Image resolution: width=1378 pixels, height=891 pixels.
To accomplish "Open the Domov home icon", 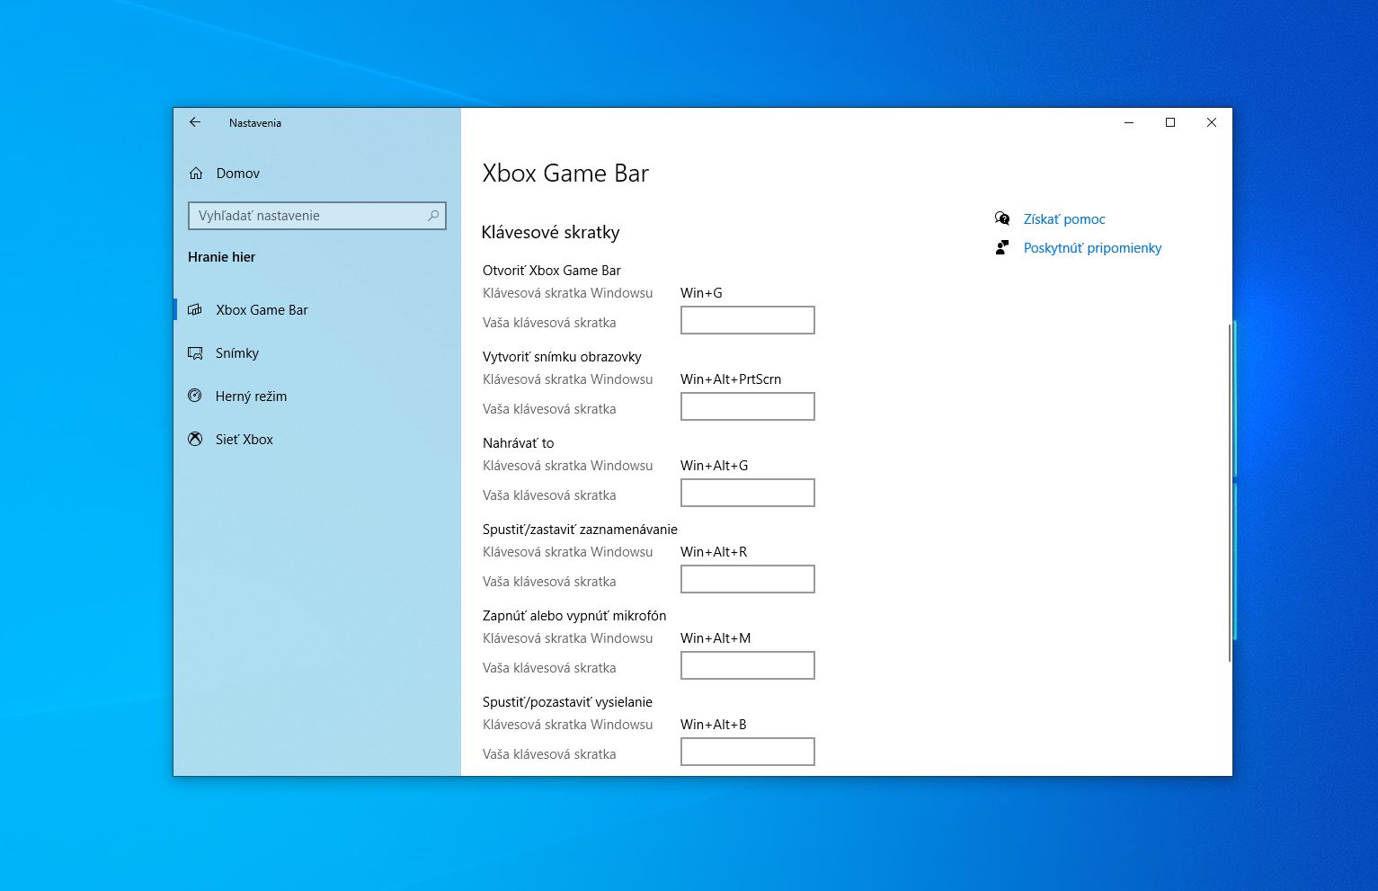I will [196, 174].
